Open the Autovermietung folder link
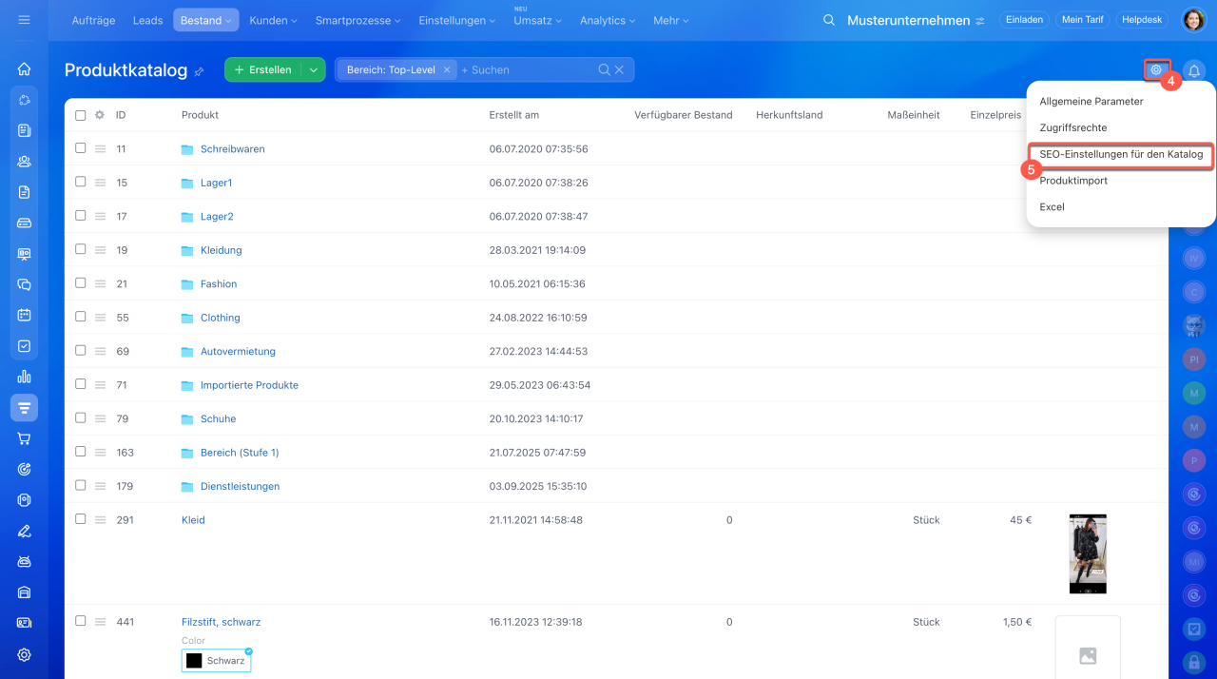Image resolution: width=1217 pixels, height=679 pixels. pos(238,351)
